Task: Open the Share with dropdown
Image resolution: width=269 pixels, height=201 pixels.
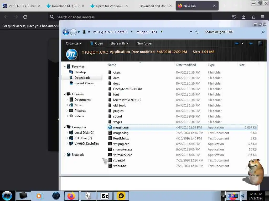Action: (120, 43)
